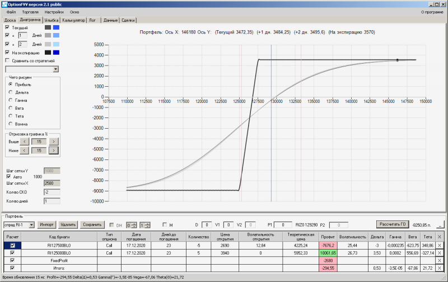Open the Торговля menu

(x=30, y=12)
